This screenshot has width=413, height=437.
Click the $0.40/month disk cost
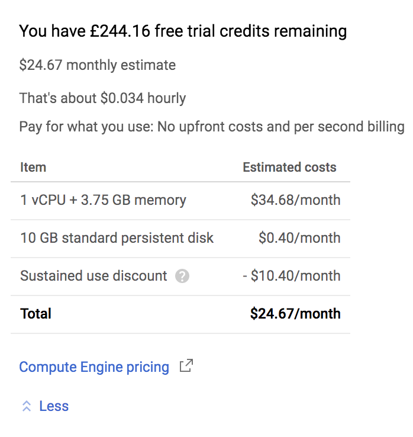[x=299, y=238]
